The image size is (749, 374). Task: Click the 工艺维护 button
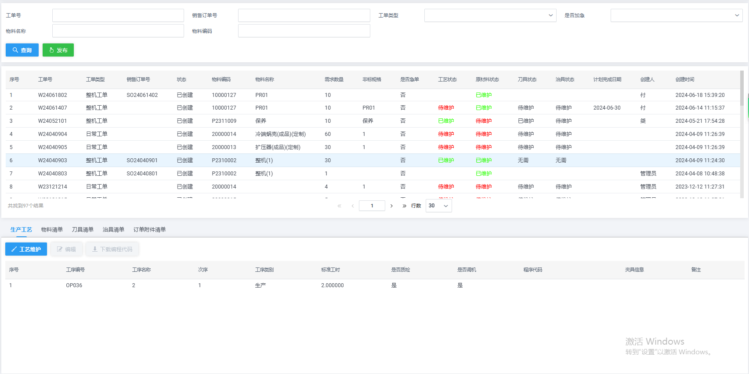26,249
